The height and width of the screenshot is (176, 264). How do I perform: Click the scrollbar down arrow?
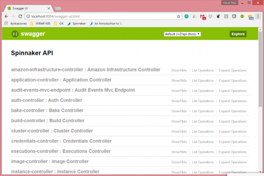(260, 172)
